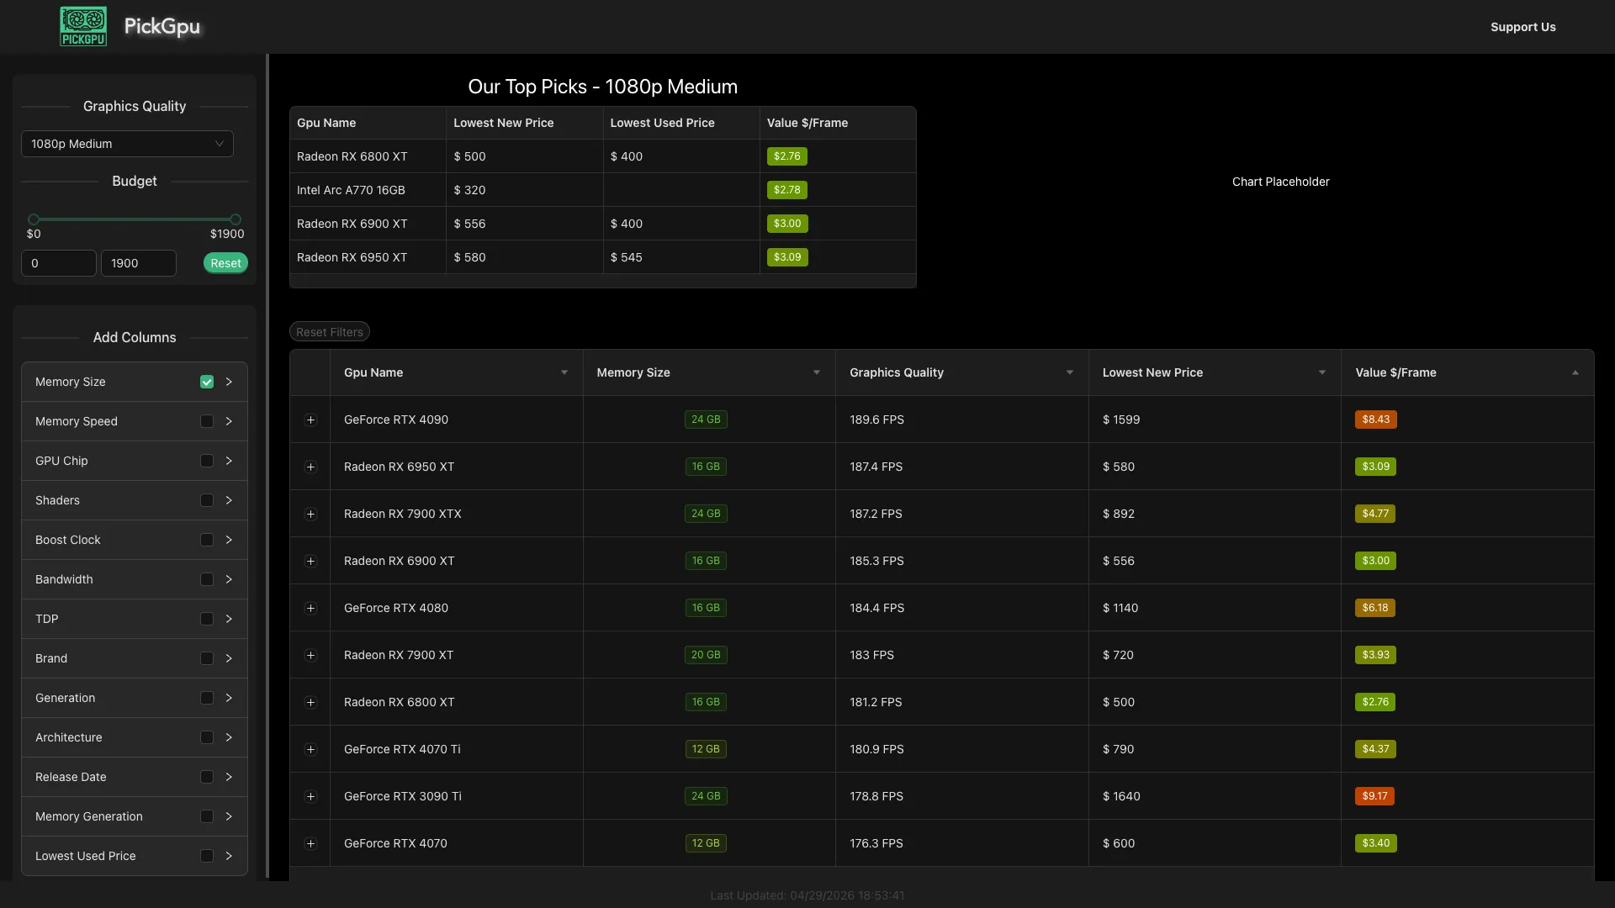This screenshot has height=908, width=1615.
Task: Expand the Shaders options chevron
Action: [x=229, y=500]
